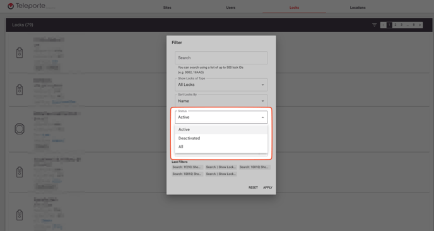Go to next page with right arrow
This screenshot has width=434, height=231.
pos(420,25)
